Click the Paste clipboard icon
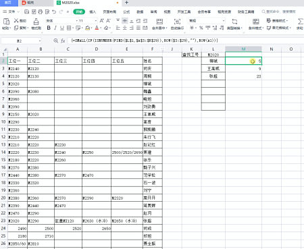Image resolution: width=304 pixels, height=249 pixels. 6,22
